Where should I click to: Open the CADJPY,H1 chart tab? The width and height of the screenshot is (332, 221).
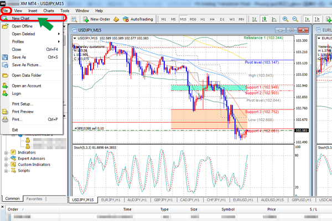coord(189,200)
